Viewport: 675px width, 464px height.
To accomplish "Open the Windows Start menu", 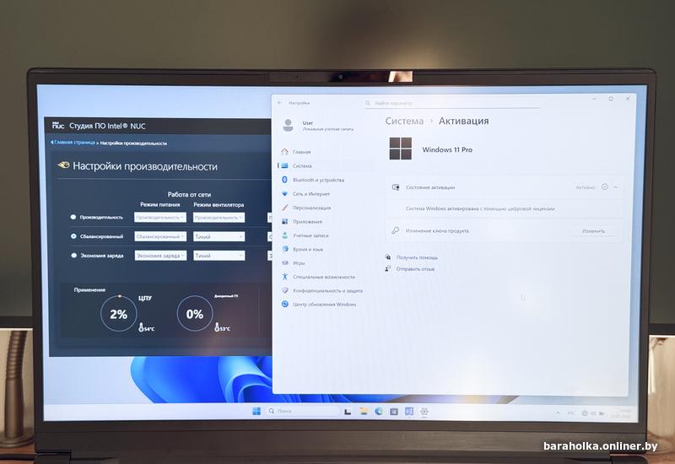I will tap(256, 411).
